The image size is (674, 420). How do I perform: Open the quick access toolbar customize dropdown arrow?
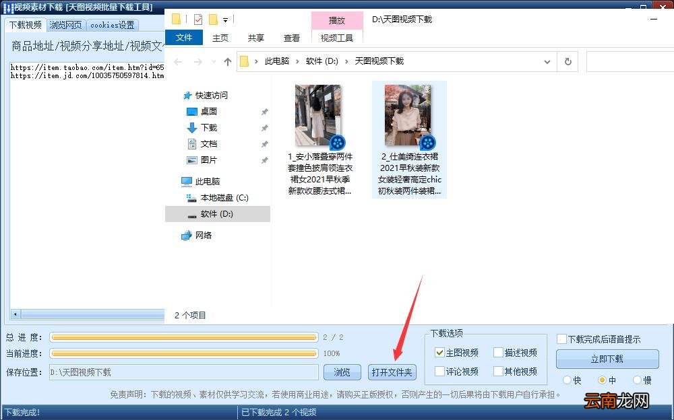[225, 20]
